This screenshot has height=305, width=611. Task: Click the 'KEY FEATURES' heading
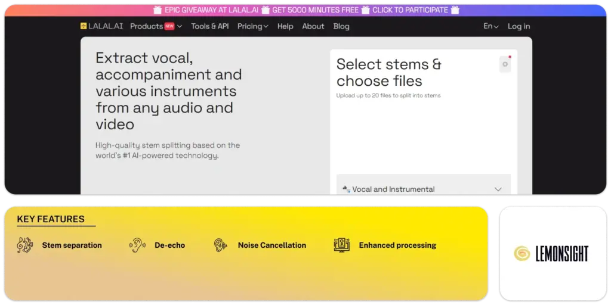click(51, 219)
